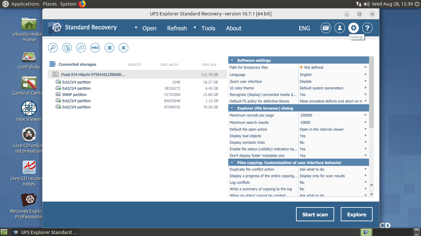Select Ext2/3/4 partition of 18.27 GB
This screenshot has width=421, height=236.
click(137, 82)
